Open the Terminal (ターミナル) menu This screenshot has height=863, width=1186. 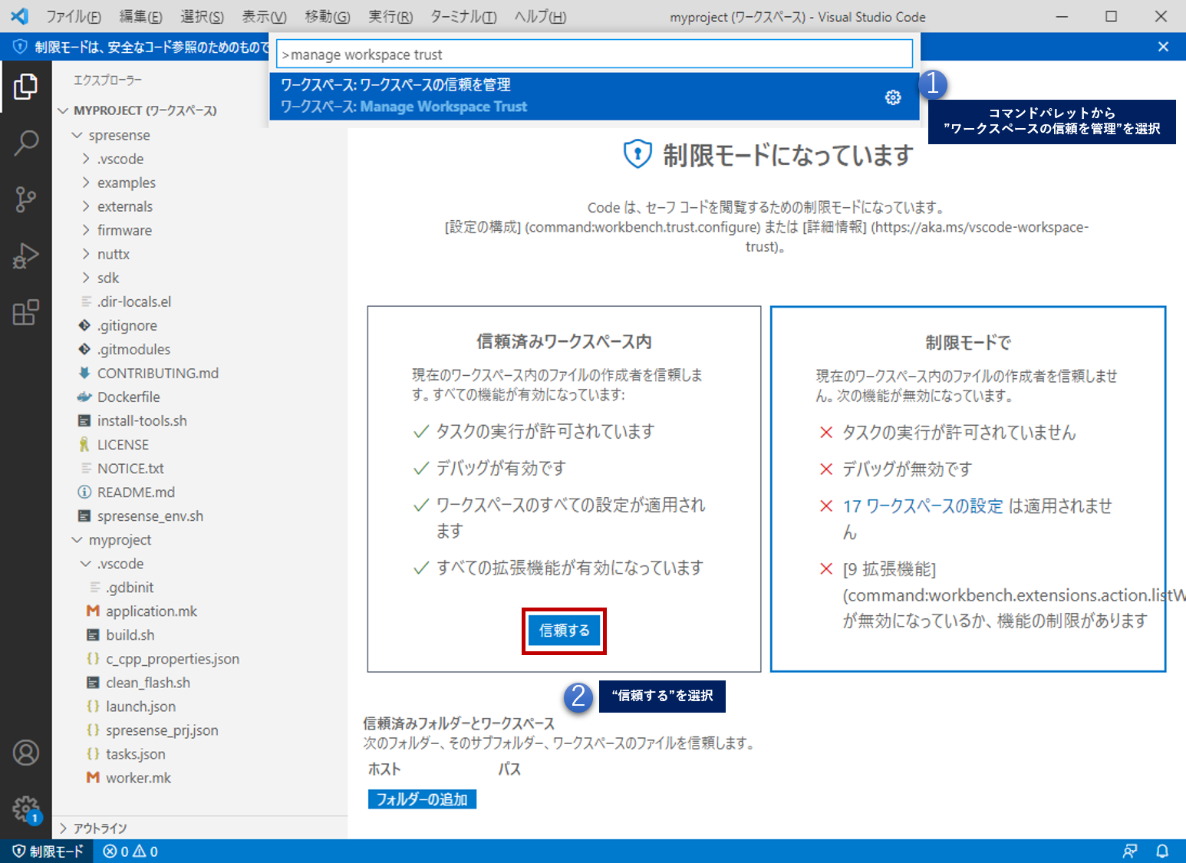pyautogui.click(x=463, y=16)
